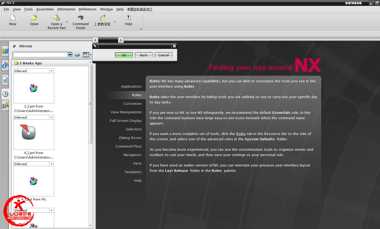Open the Information menu
This screenshot has width=380, height=229.
pyautogui.click(x=66, y=9)
